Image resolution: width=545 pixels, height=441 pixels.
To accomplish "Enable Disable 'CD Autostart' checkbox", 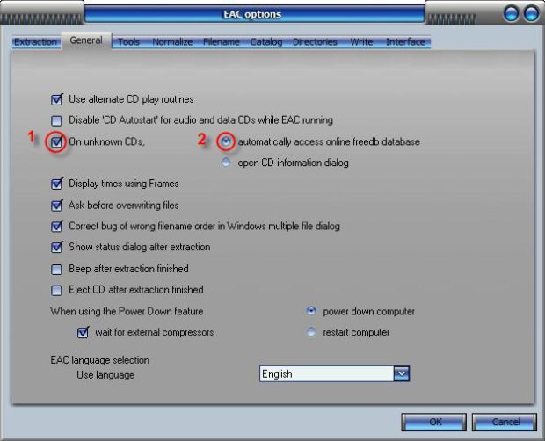I will point(56,120).
